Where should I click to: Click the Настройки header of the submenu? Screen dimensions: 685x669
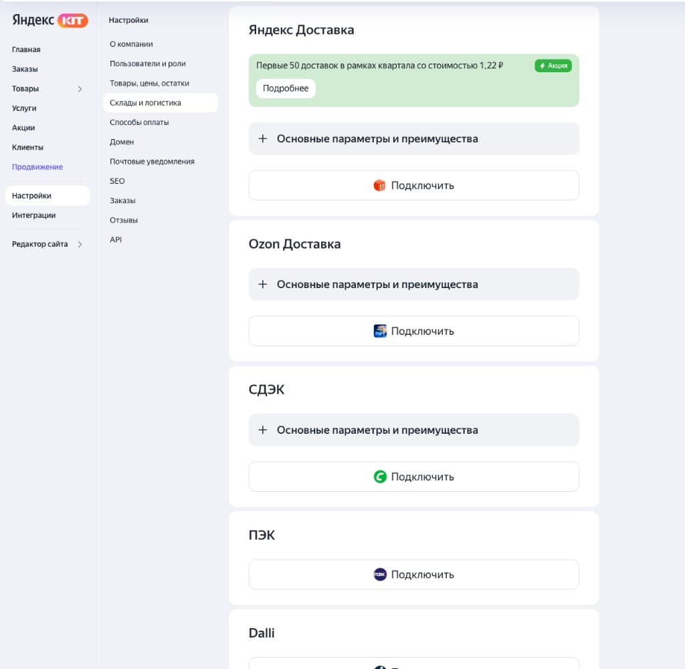coord(128,20)
